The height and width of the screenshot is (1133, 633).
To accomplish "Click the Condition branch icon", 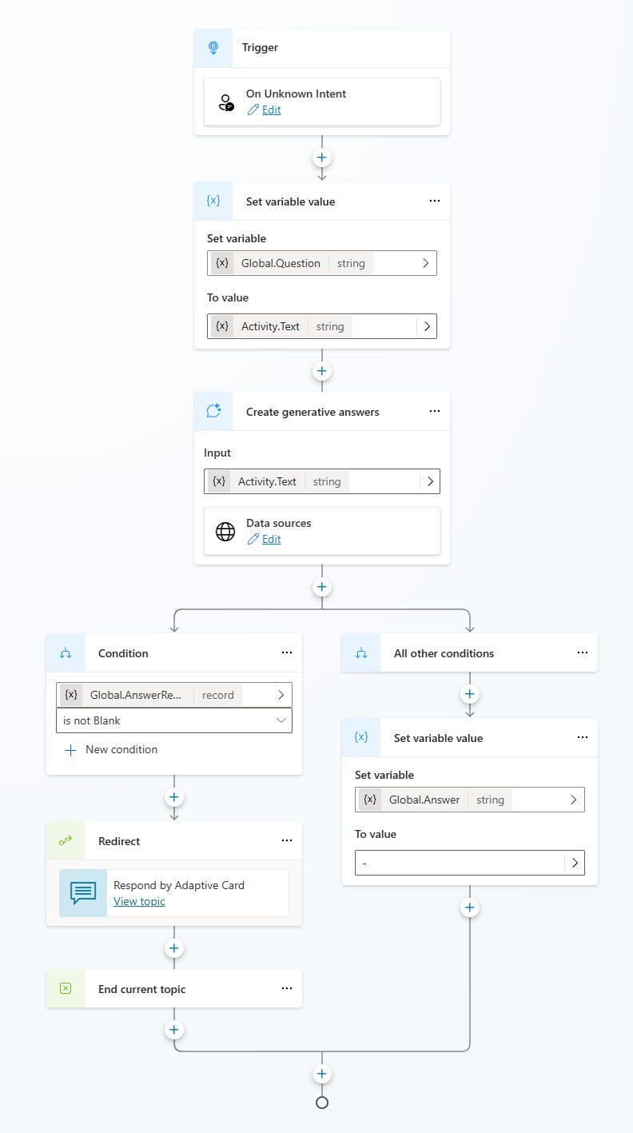I will pyautogui.click(x=66, y=653).
